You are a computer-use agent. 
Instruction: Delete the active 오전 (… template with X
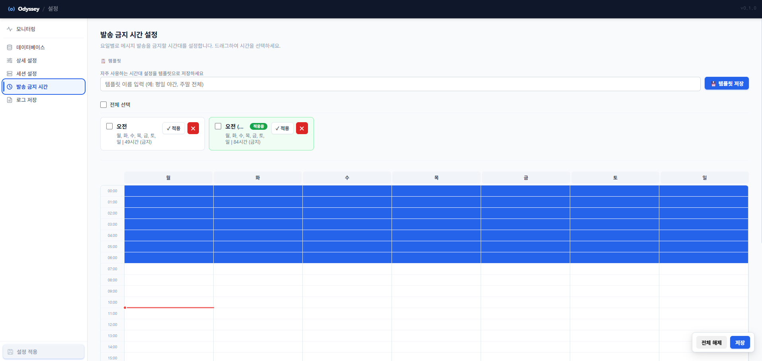tap(302, 128)
